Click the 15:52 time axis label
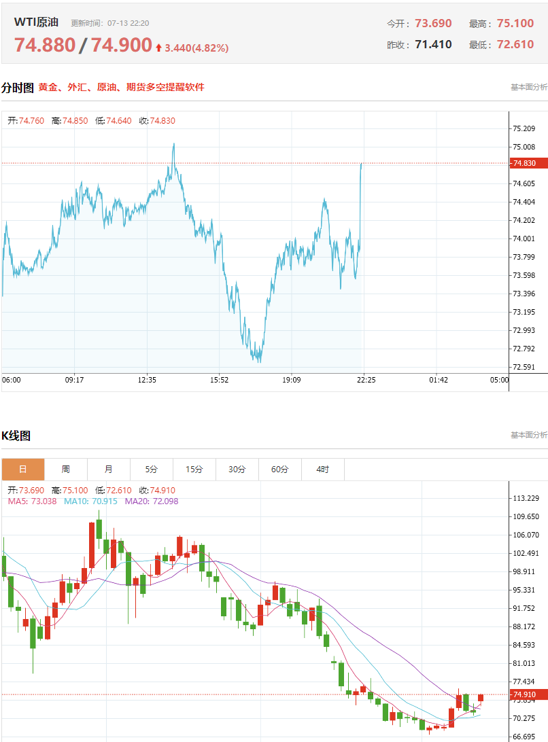This screenshot has width=548, height=742. tap(220, 380)
